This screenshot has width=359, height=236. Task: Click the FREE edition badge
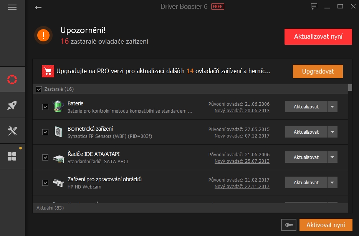pos(217,7)
